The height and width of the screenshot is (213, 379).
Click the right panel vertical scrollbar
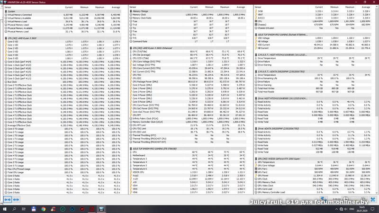(377, 95)
